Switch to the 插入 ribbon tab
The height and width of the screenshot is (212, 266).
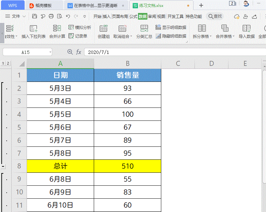(106, 16)
